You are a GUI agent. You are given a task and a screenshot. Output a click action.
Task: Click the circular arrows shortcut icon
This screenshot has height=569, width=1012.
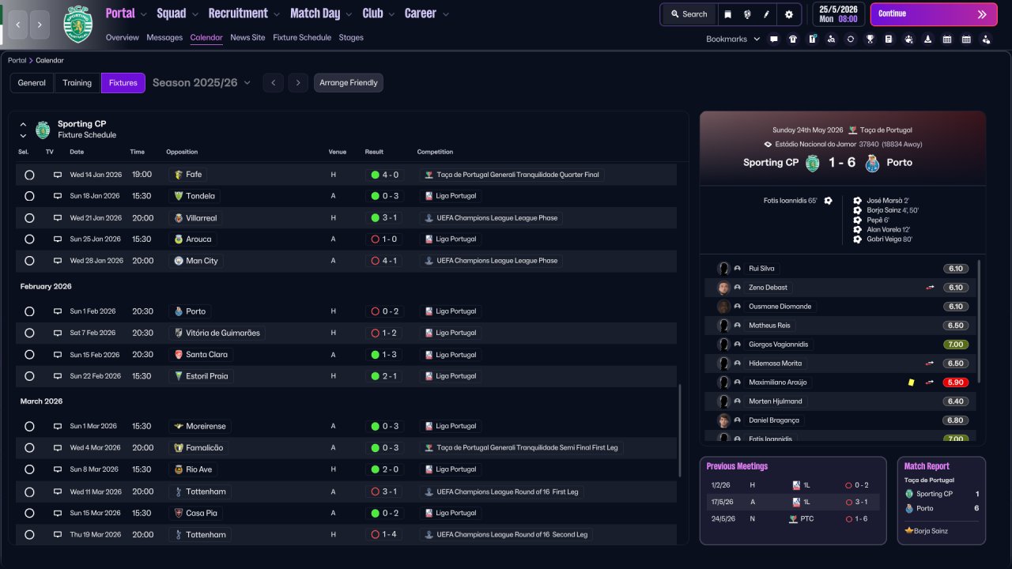click(x=850, y=39)
